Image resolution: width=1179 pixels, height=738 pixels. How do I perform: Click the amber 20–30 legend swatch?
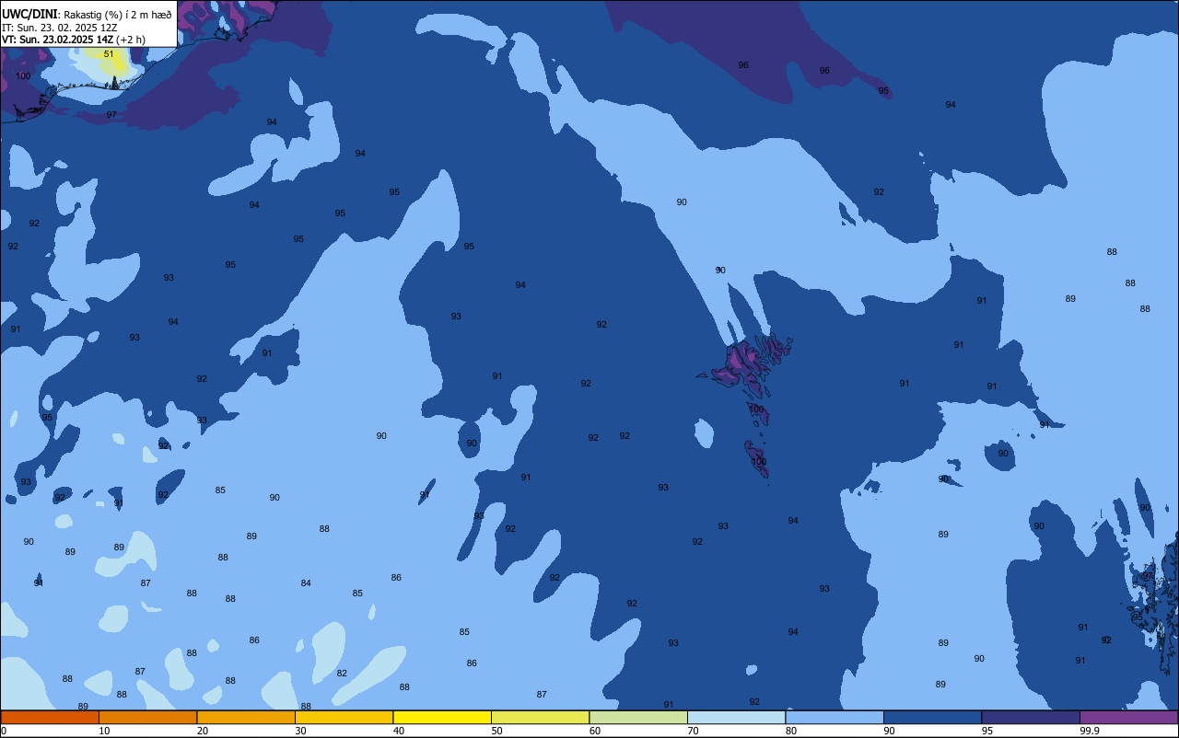[246, 717]
